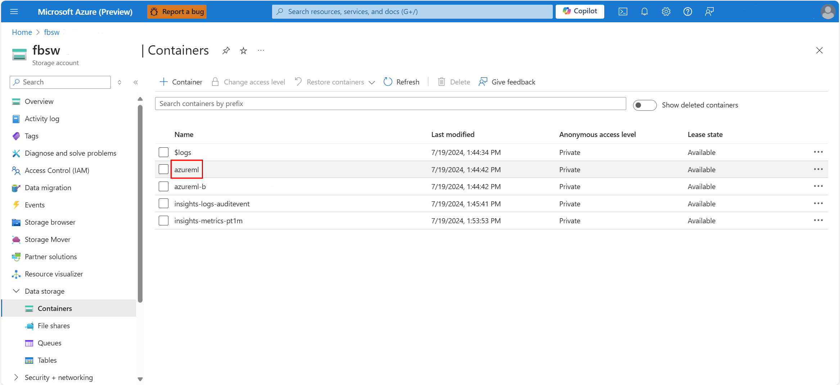
Task: Open the portal hamburger menu
Action: (x=14, y=12)
